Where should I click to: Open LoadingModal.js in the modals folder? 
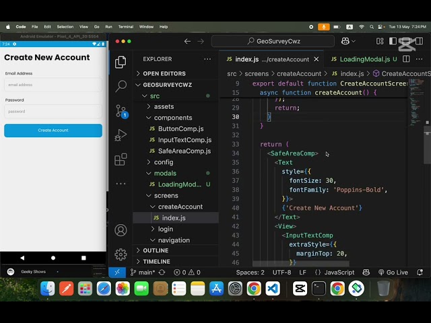[x=176, y=184]
